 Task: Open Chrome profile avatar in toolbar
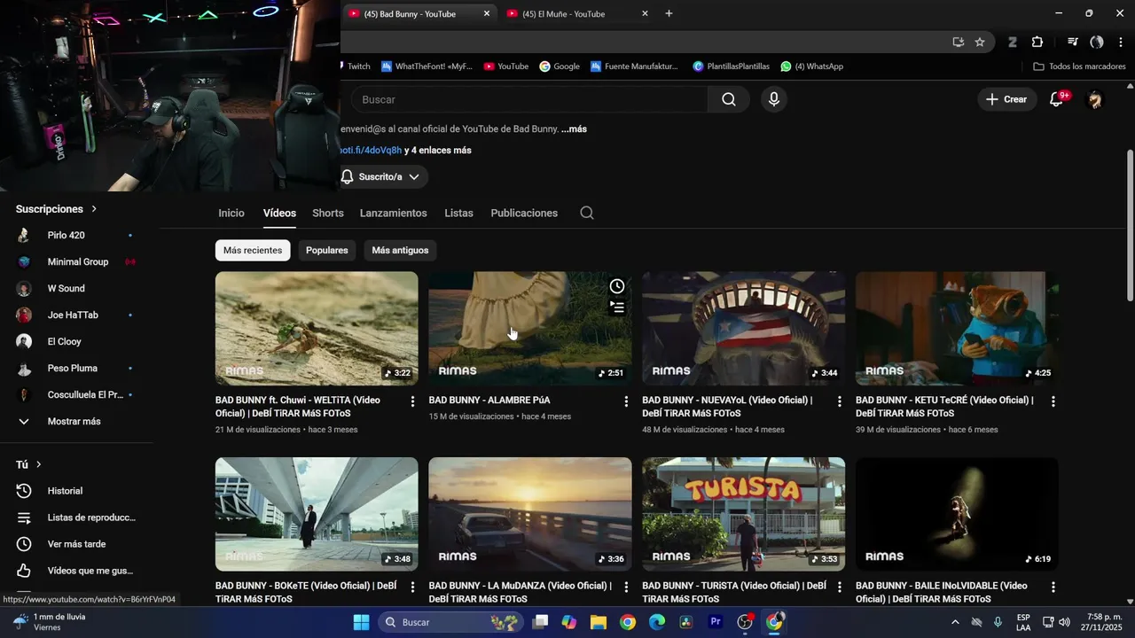pos(1097,42)
